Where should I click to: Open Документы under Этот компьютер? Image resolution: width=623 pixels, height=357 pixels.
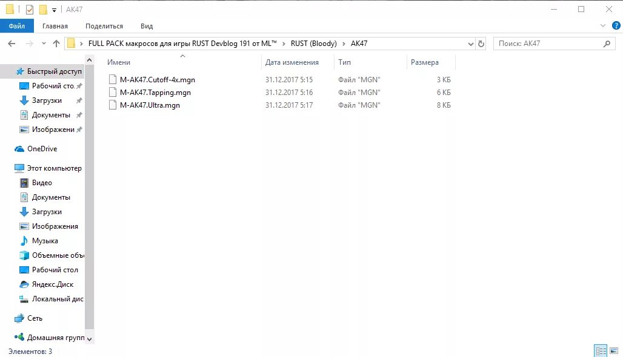[x=51, y=197]
